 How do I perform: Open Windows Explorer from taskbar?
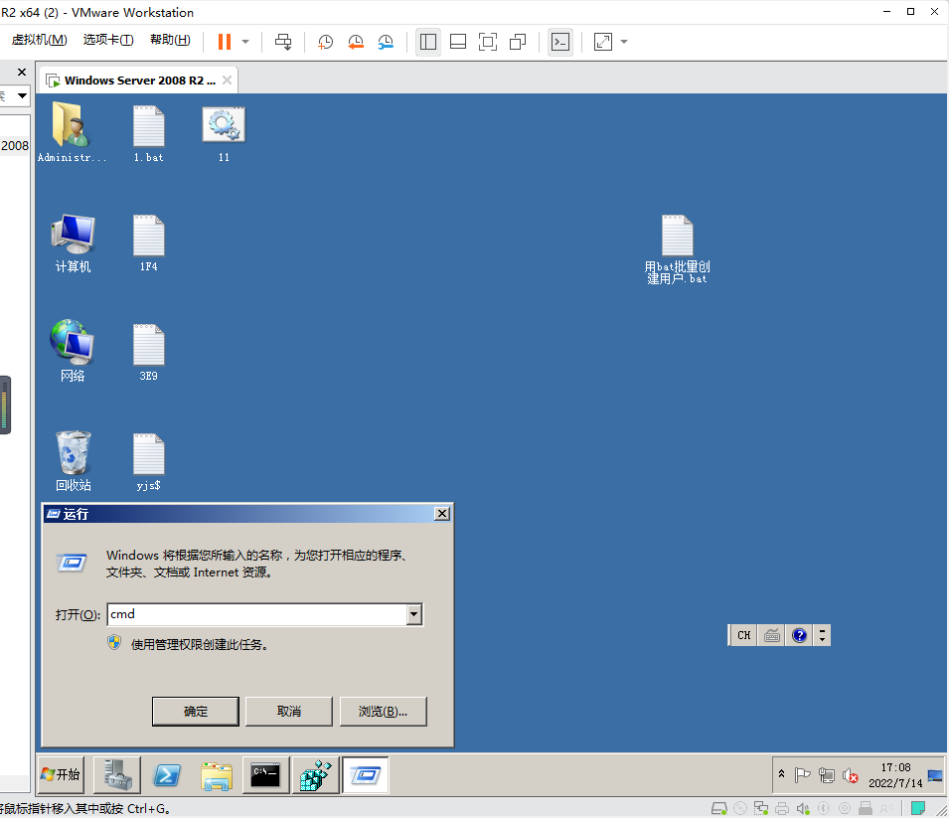216,775
